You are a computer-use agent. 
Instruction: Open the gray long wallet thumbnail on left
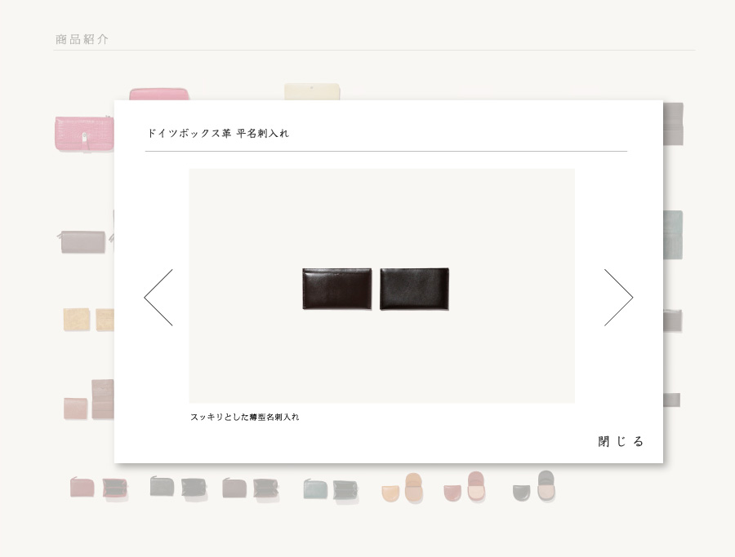(x=83, y=241)
